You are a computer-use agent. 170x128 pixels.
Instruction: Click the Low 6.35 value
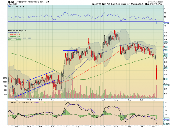coord(115,4)
